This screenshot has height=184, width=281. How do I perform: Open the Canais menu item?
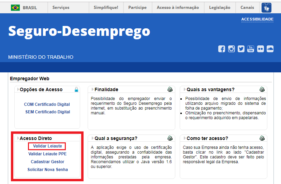pyautogui.click(x=247, y=8)
